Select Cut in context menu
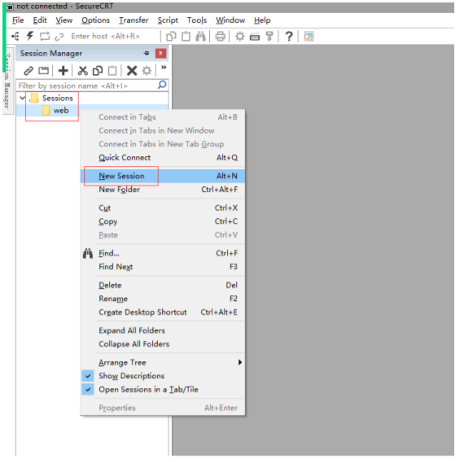The height and width of the screenshot is (462, 459). pyautogui.click(x=163, y=207)
